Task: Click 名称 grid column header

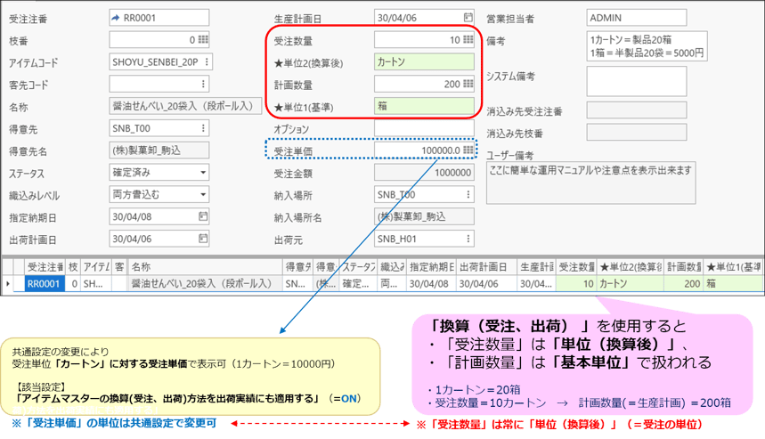Action: (x=206, y=267)
